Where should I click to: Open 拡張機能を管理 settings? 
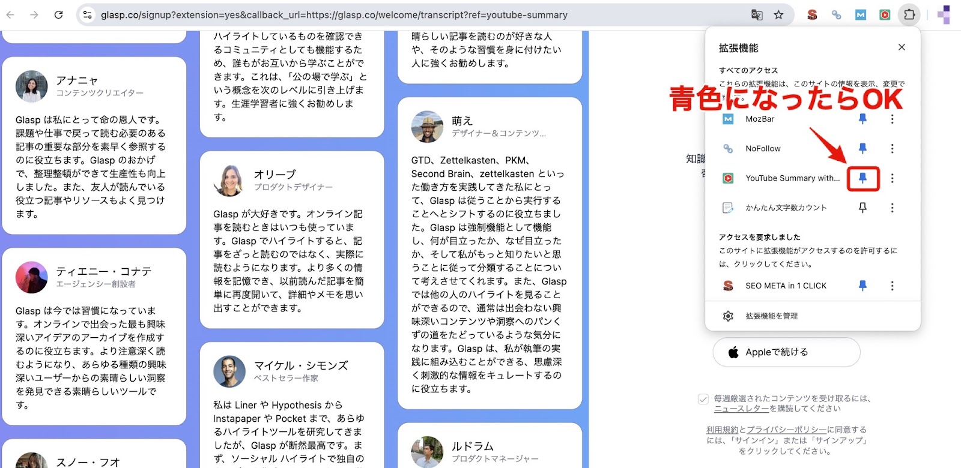coord(813,316)
